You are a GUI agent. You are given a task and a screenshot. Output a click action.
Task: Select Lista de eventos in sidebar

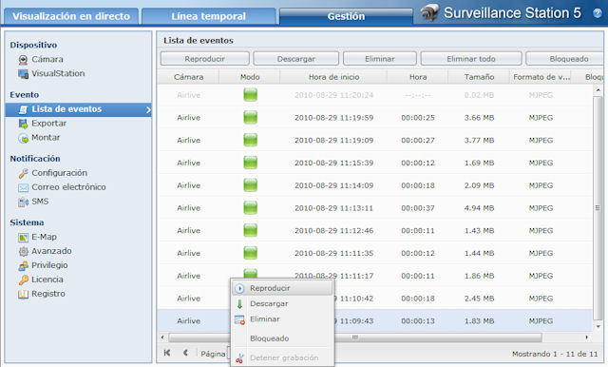(x=78, y=109)
